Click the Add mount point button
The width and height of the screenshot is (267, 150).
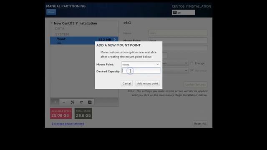click(x=148, y=83)
